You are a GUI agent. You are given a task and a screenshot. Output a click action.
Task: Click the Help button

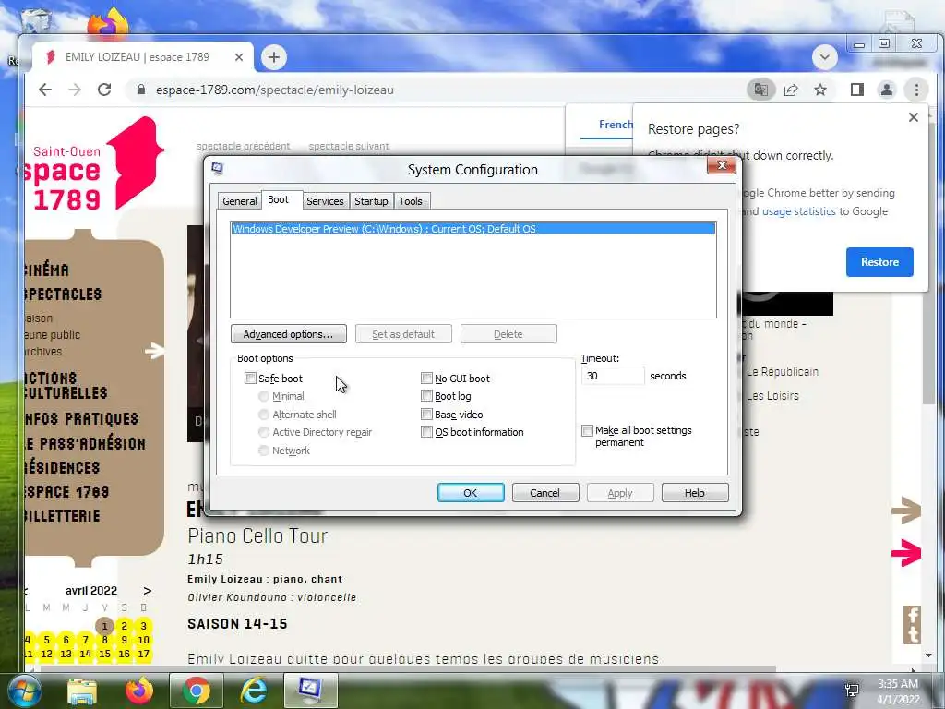pyautogui.click(x=694, y=493)
